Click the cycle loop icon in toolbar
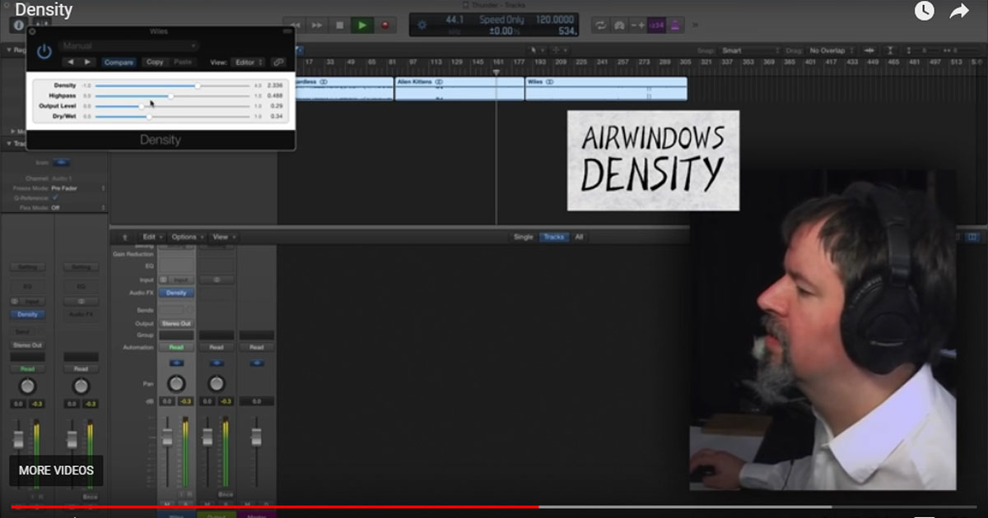The width and height of the screenshot is (988, 518). click(601, 25)
